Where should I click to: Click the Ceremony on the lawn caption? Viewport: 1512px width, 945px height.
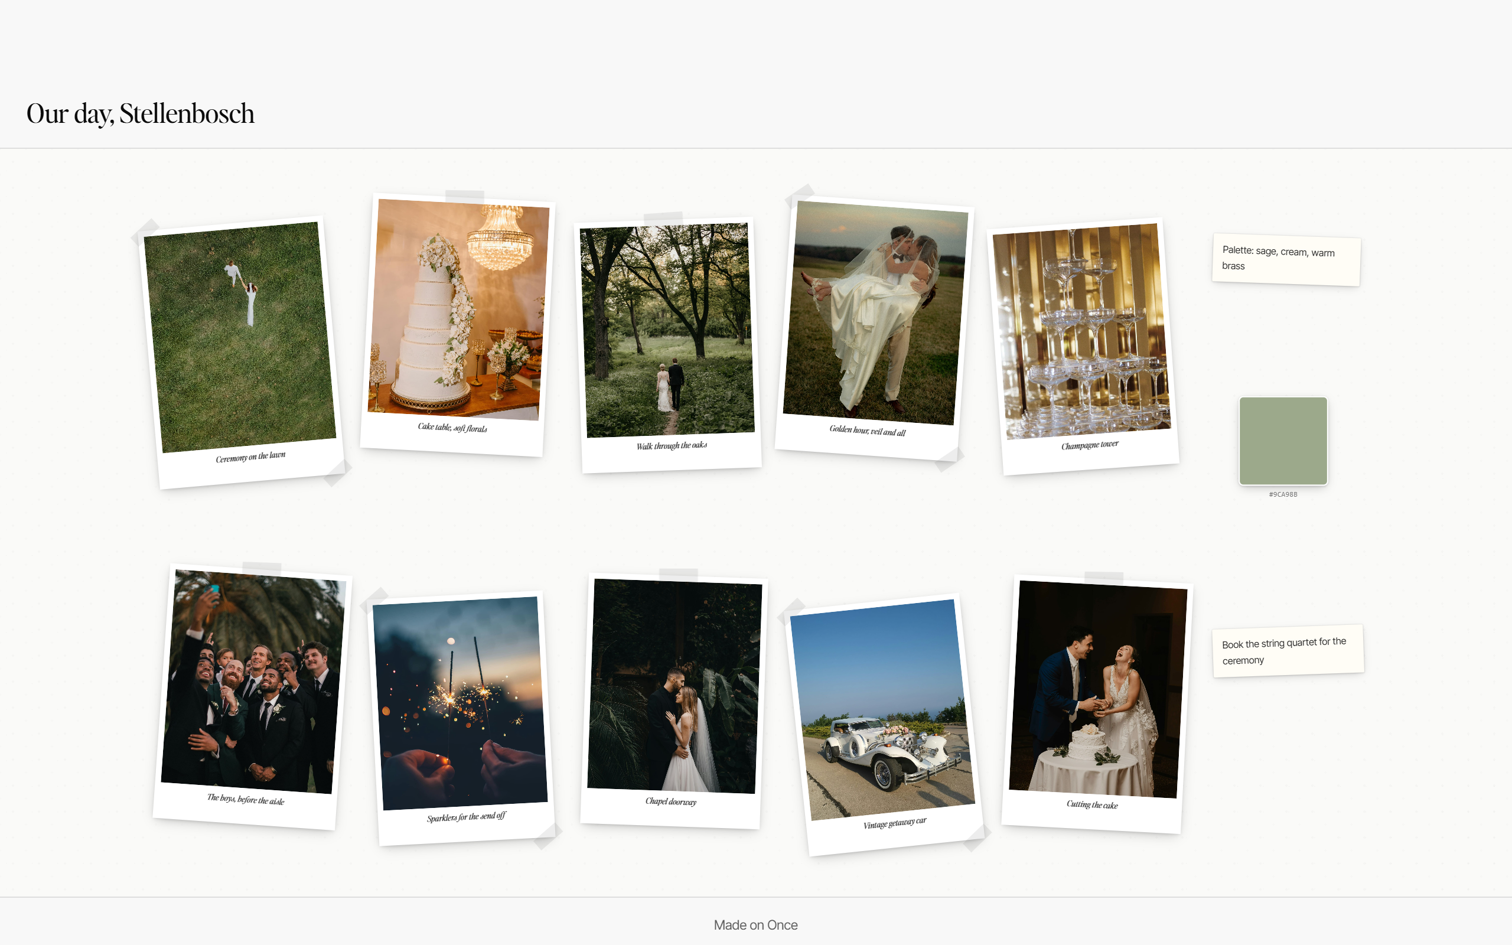pos(250,457)
